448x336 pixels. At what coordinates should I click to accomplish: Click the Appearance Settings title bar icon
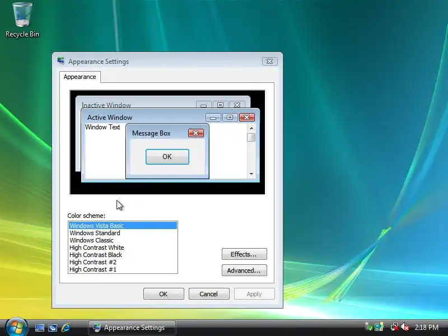click(61, 61)
